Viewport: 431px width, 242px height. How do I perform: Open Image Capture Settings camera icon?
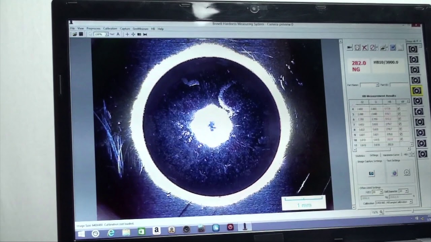[x=371, y=173]
